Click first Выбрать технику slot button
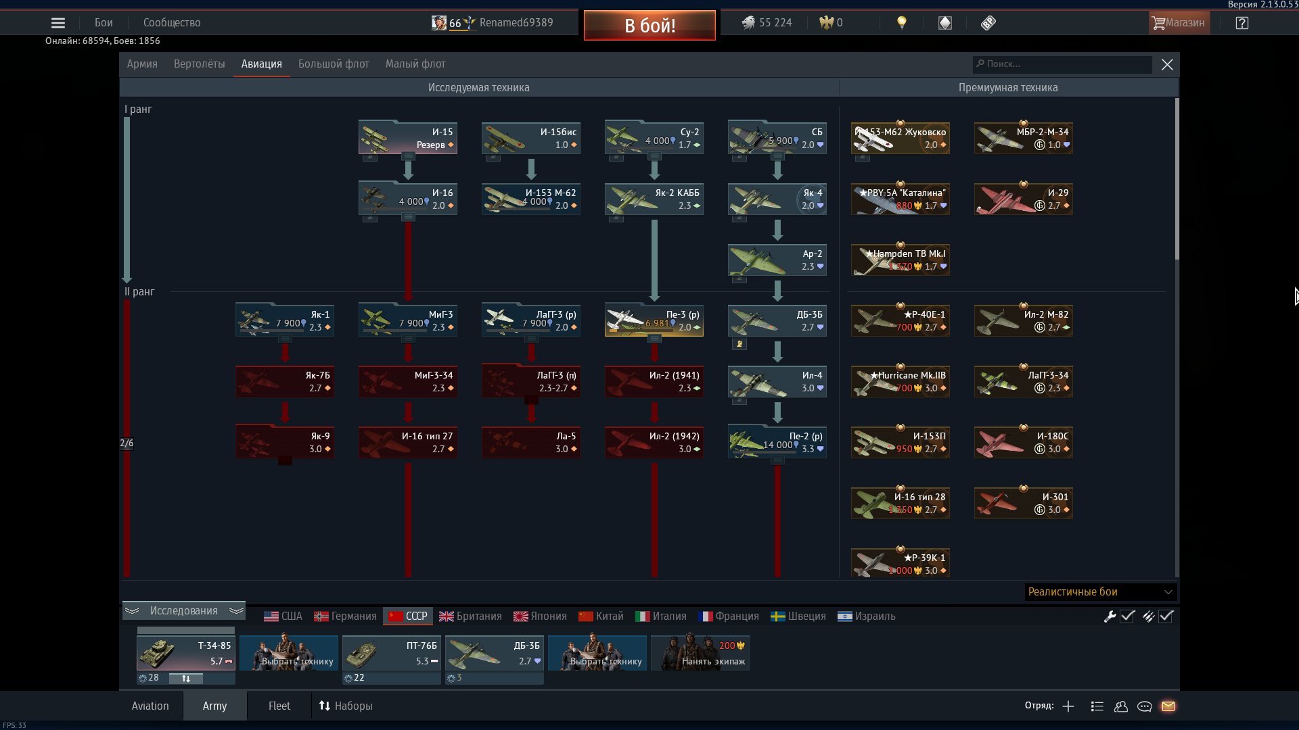 289,653
